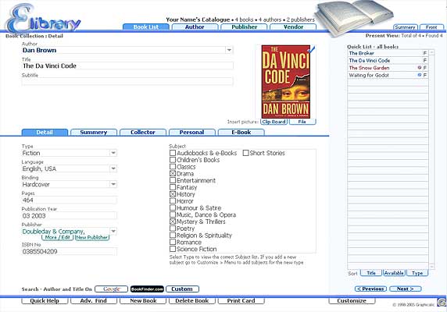
Task: Check the Poetry subject
Action: pos(173,228)
